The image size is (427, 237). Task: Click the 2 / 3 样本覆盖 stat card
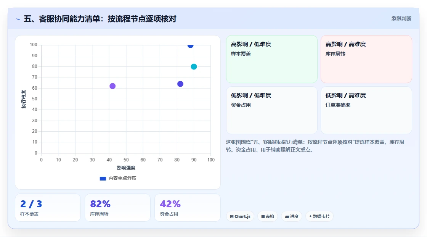[x=48, y=208]
